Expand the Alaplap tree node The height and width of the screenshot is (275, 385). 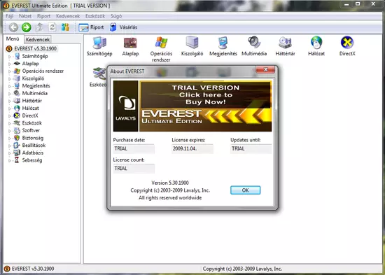[x=10, y=64]
